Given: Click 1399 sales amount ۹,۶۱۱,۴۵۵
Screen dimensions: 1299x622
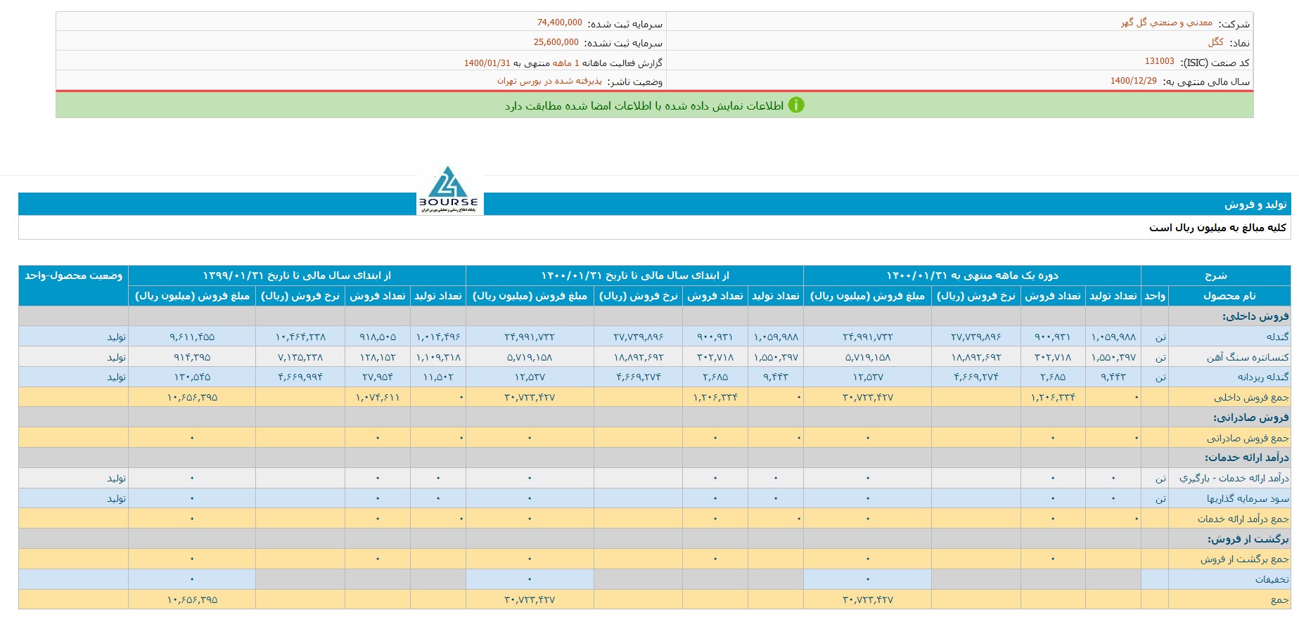Looking at the screenshot, I should tap(192, 337).
